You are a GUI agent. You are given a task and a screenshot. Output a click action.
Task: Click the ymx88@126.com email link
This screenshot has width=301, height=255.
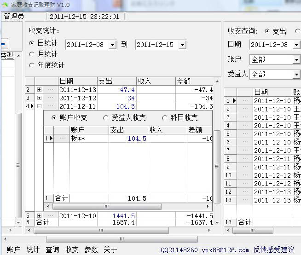(225, 250)
